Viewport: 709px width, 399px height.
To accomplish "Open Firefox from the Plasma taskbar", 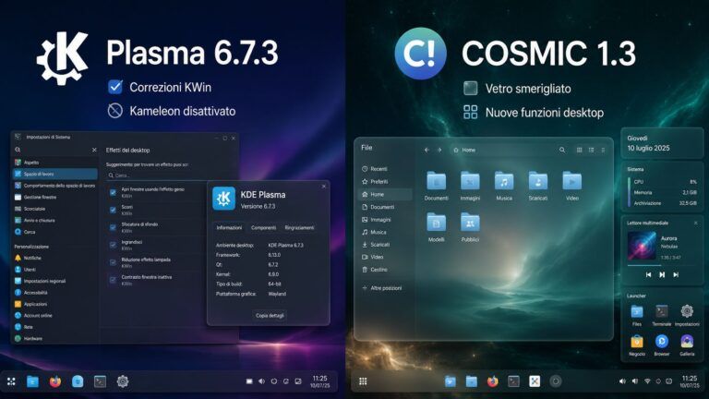I will click(x=55, y=381).
